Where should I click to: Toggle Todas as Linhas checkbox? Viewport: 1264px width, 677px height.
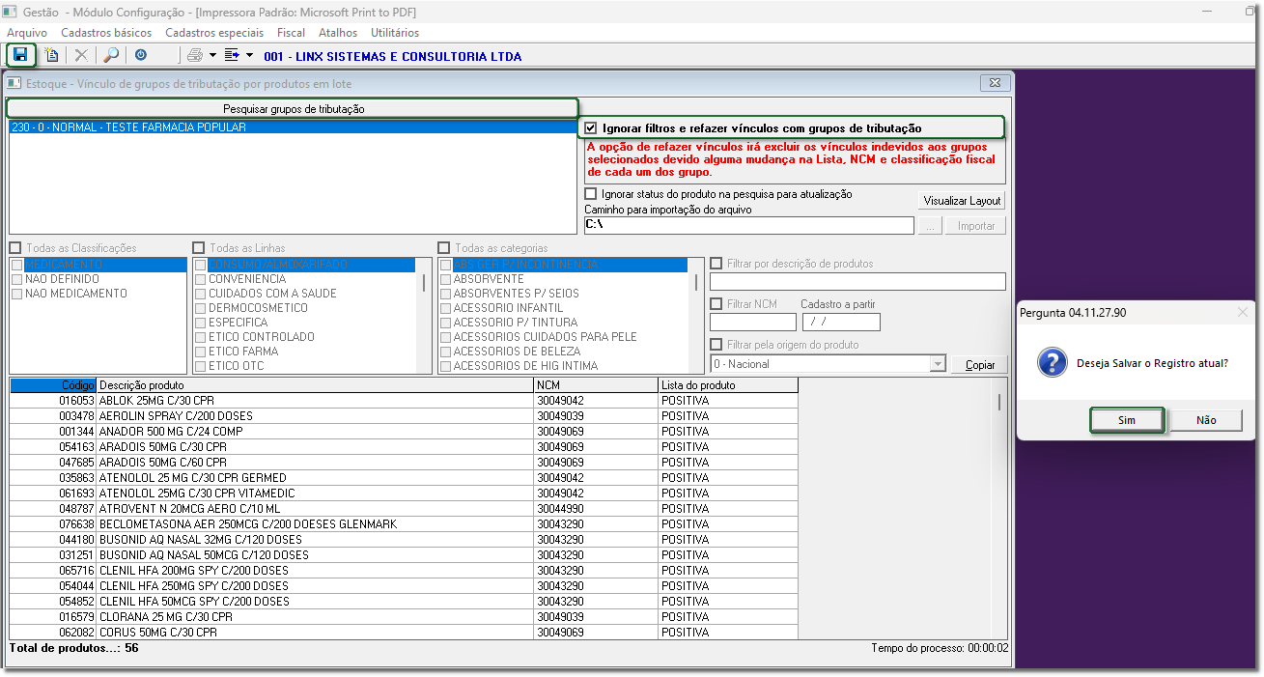pyautogui.click(x=199, y=248)
